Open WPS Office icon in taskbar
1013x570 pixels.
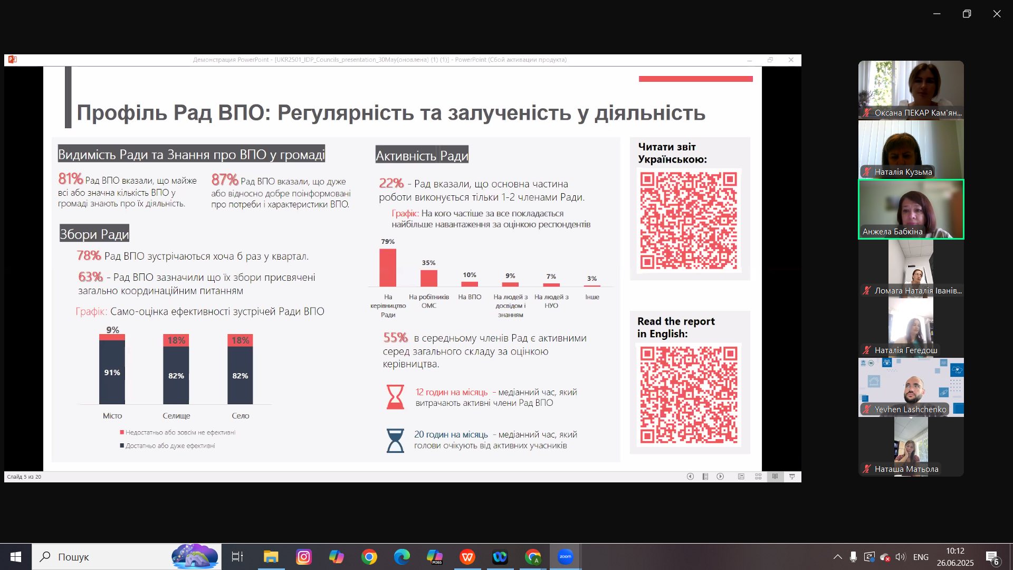467,557
